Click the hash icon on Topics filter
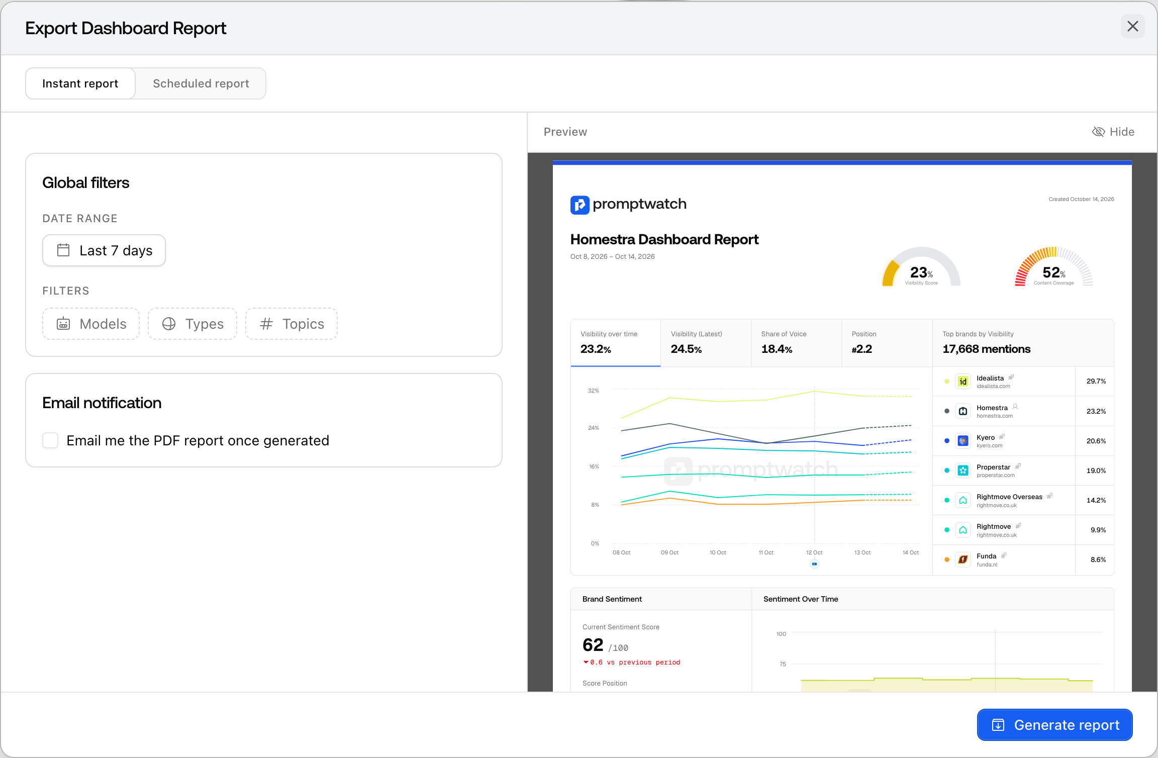 click(x=266, y=324)
